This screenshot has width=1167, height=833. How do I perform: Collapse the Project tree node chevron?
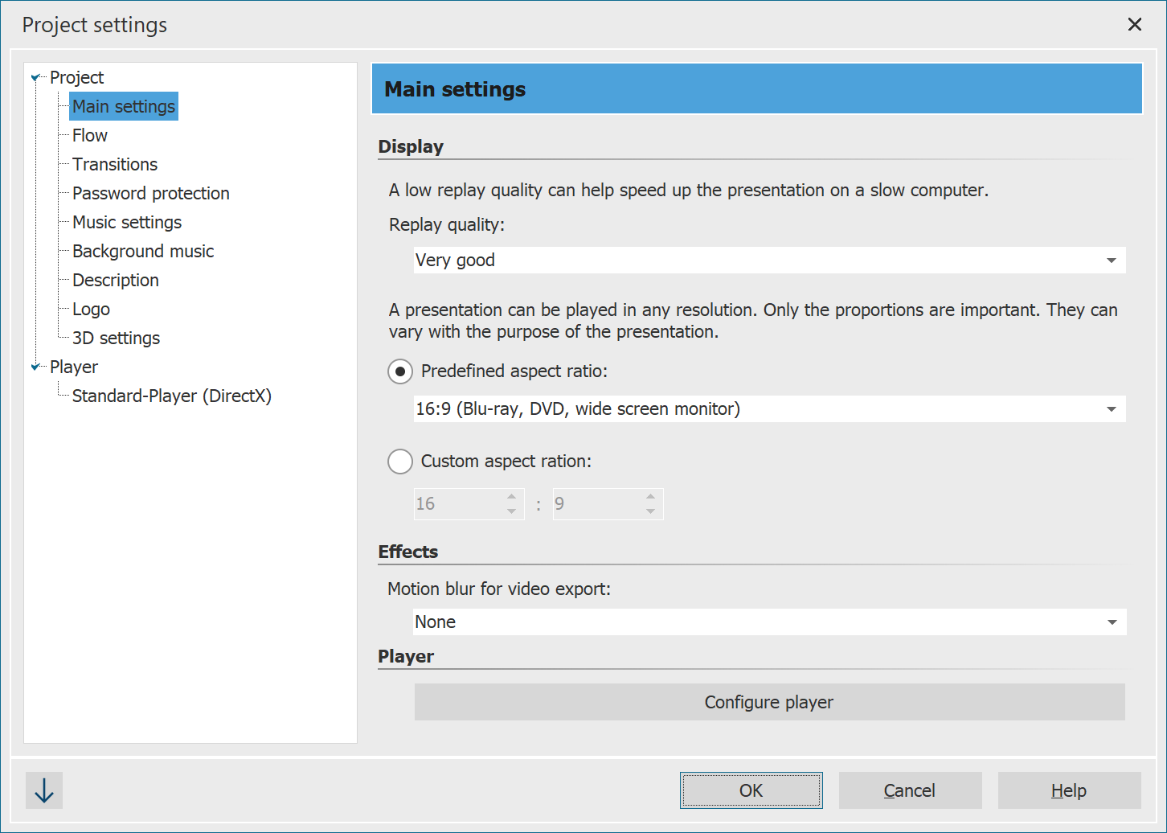tap(35, 76)
